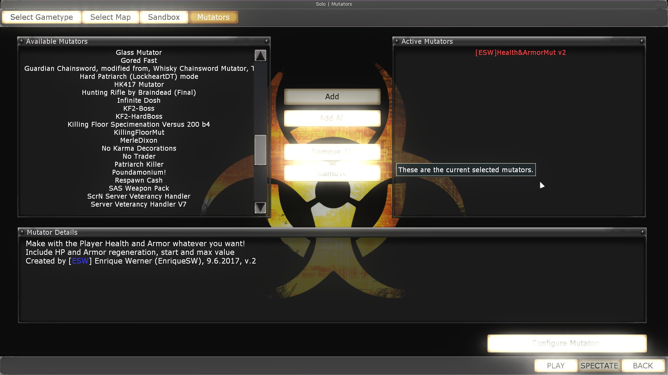The height and width of the screenshot is (375, 668).
Task: Open the Sandbox tab
Action: click(x=164, y=17)
